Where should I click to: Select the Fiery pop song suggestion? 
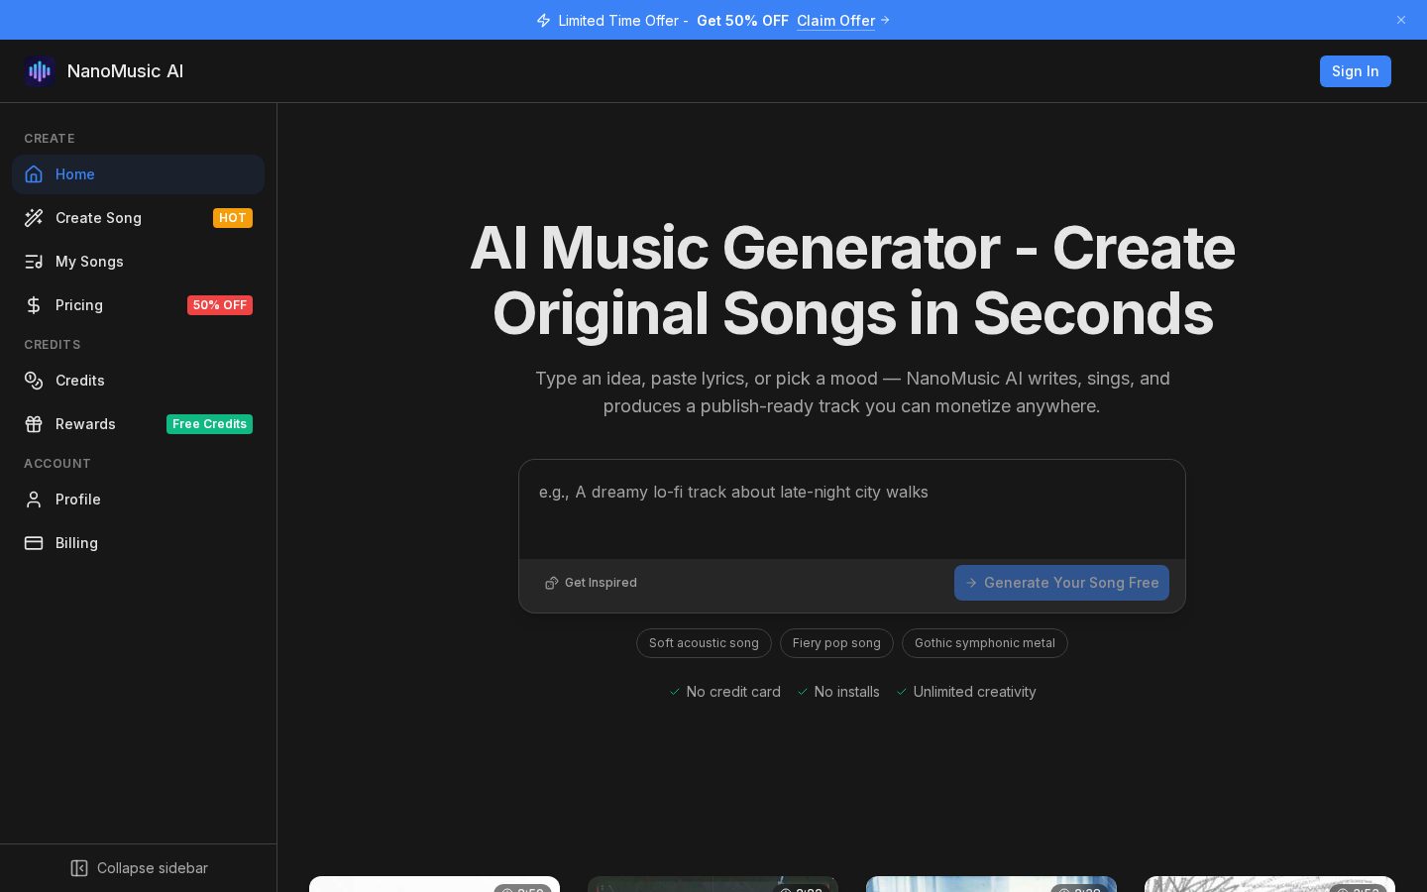coord(836,643)
